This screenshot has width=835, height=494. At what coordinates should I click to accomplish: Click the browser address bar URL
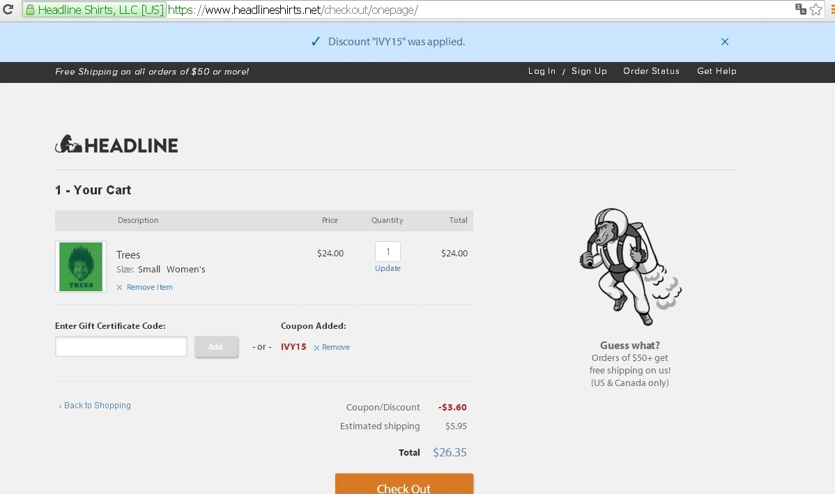[293, 10]
